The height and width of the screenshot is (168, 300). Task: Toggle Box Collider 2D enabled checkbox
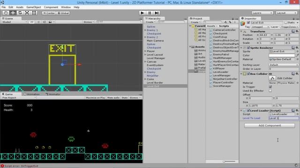(248, 74)
